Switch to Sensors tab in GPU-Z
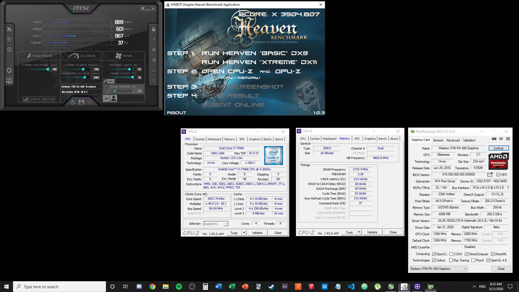The height and width of the screenshot is (292, 519). (x=438, y=140)
